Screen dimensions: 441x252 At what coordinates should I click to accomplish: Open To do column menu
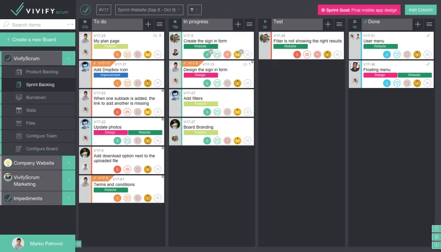pyautogui.click(x=159, y=24)
